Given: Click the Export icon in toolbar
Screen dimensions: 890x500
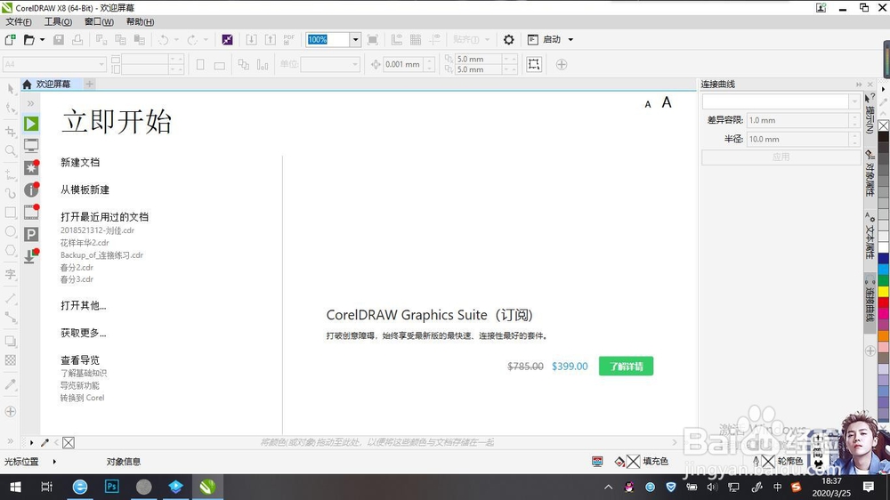Looking at the screenshot, I should point(271,40).
